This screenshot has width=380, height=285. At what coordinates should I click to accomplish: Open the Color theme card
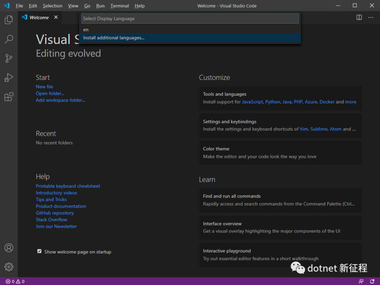click(x=280, y=153)
